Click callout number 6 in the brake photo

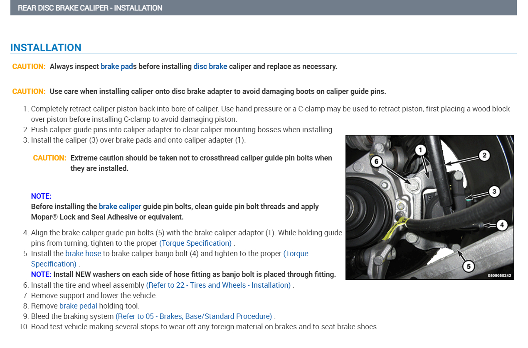pyautogui.click(x=376, y=162)
